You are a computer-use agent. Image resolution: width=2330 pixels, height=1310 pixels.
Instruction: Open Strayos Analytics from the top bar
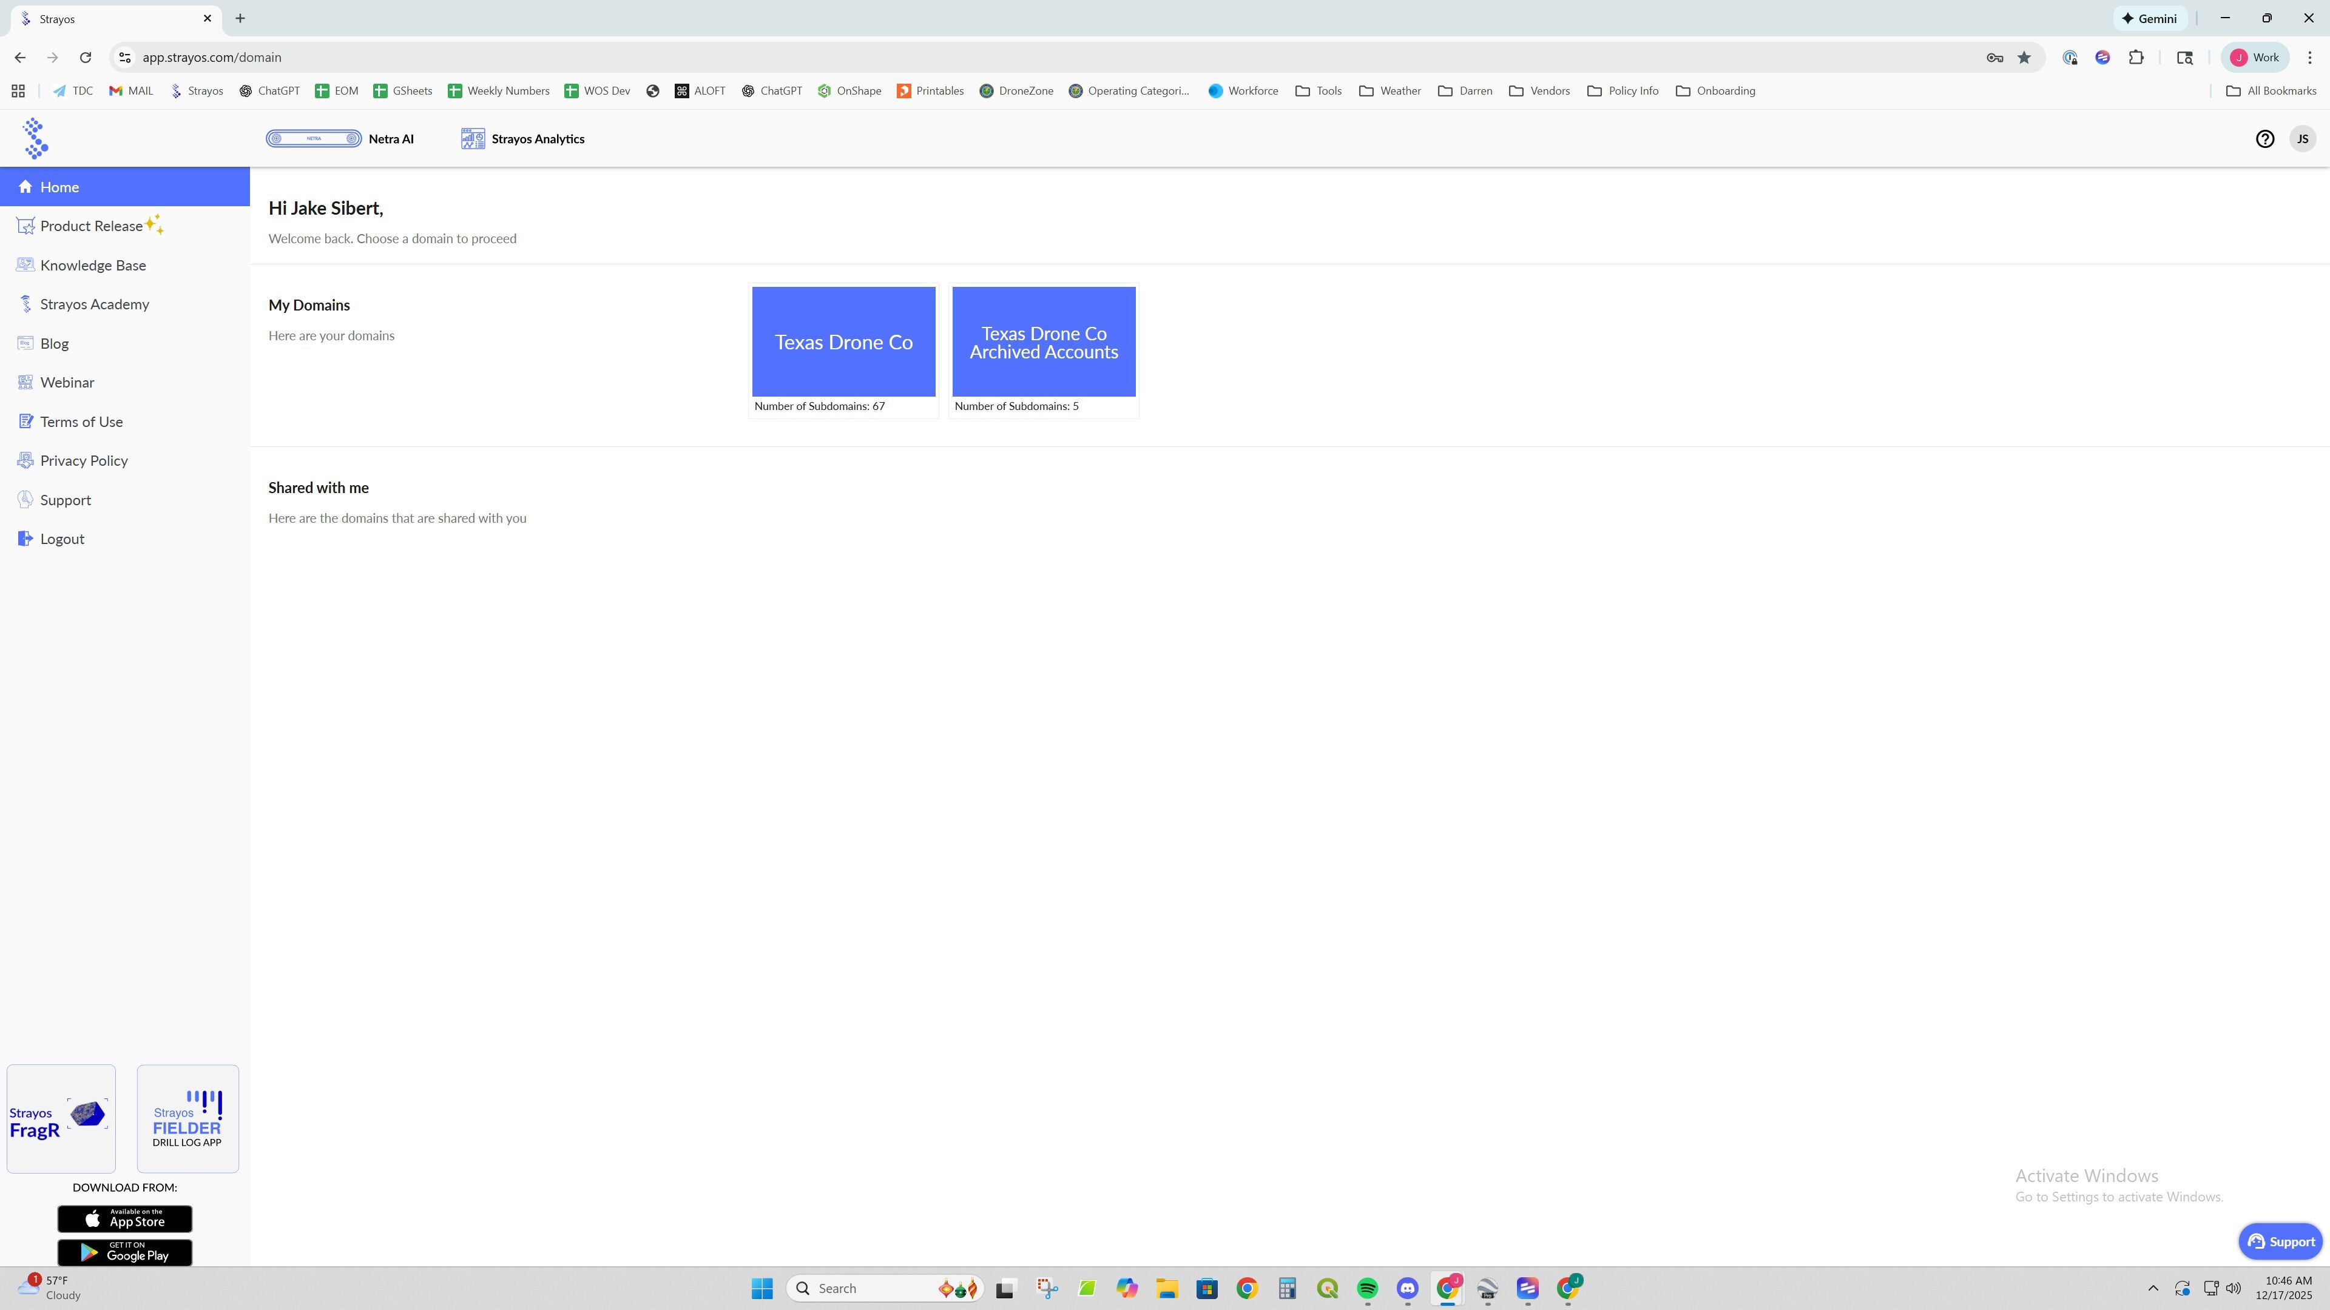click(x=523, y=138)
